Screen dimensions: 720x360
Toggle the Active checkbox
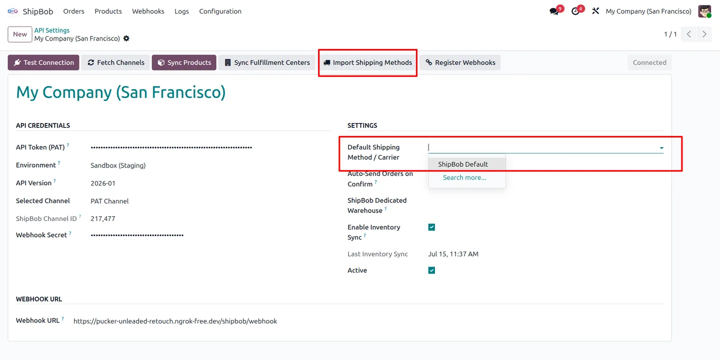pyautogui.click(x=431, y=270)
